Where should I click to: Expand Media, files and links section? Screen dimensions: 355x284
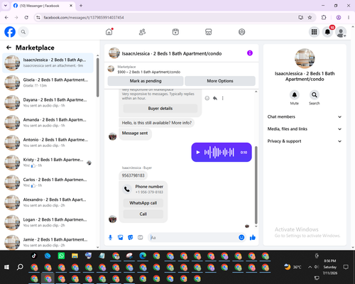(x=305, y=129)
